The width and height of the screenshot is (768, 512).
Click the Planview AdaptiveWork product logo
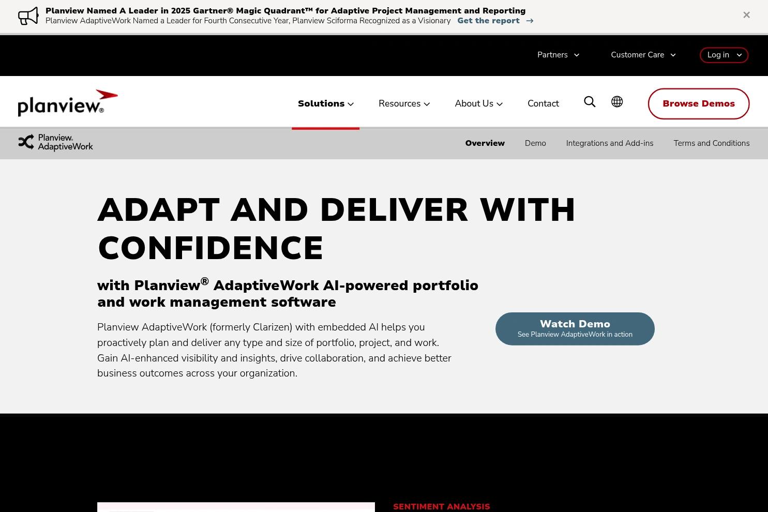pyautogui.click(x=56, y=143)
